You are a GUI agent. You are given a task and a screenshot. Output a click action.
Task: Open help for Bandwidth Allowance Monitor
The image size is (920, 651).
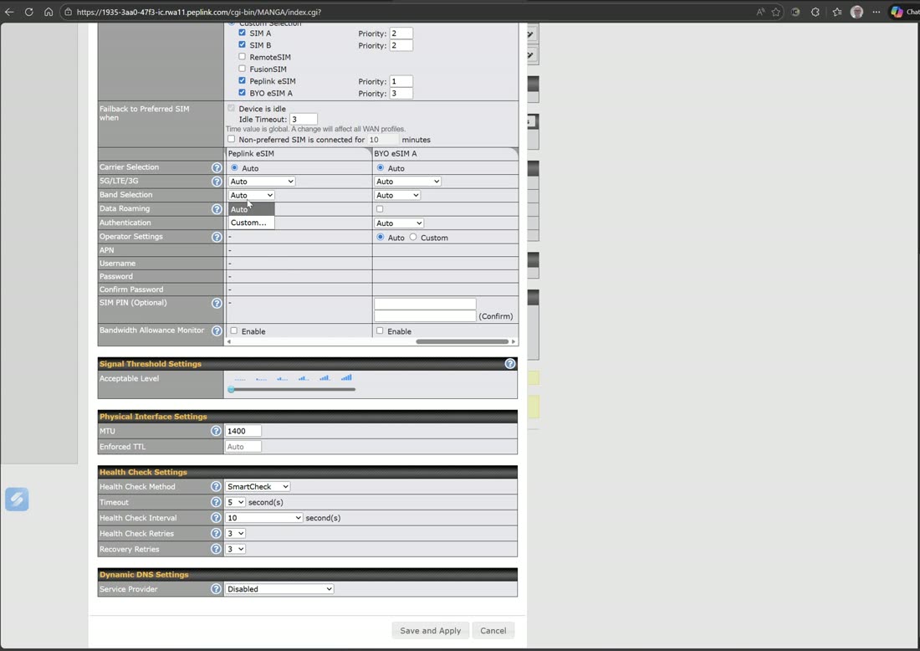(x=217, y=331)
